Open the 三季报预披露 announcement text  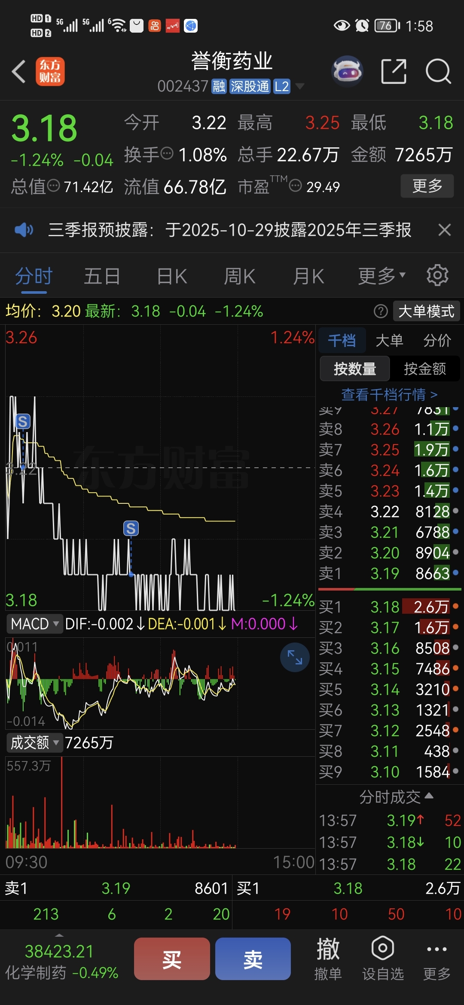pyautogui.click(x=230, y=230)
